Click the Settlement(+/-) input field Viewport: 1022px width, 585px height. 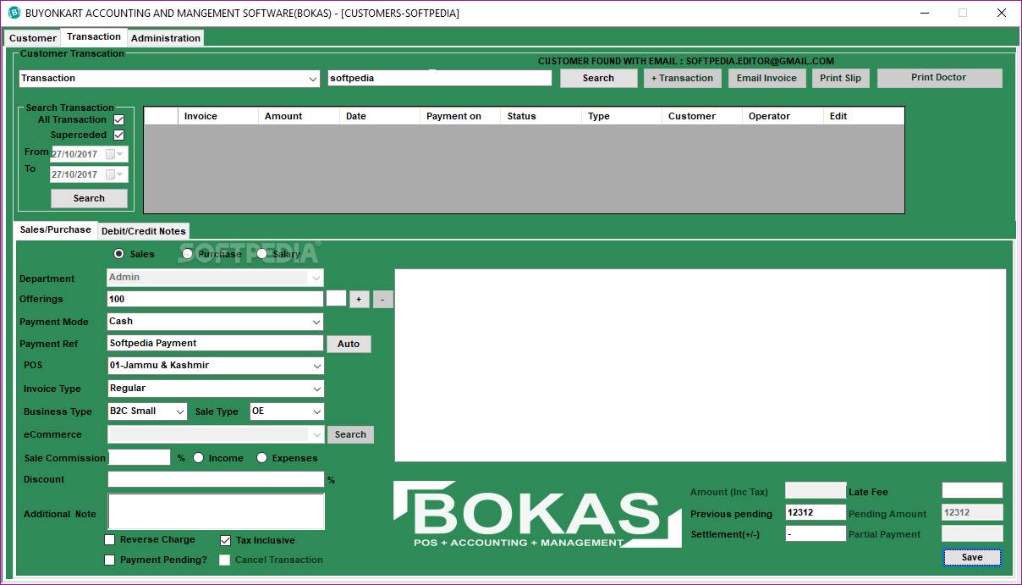tap(816, 534)
